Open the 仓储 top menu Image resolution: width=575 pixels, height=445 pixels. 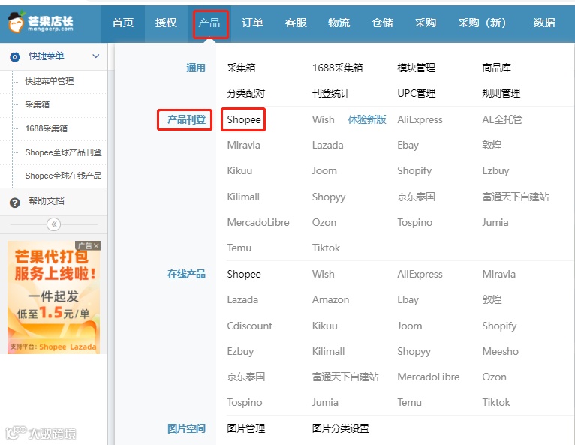pos(382,23)
